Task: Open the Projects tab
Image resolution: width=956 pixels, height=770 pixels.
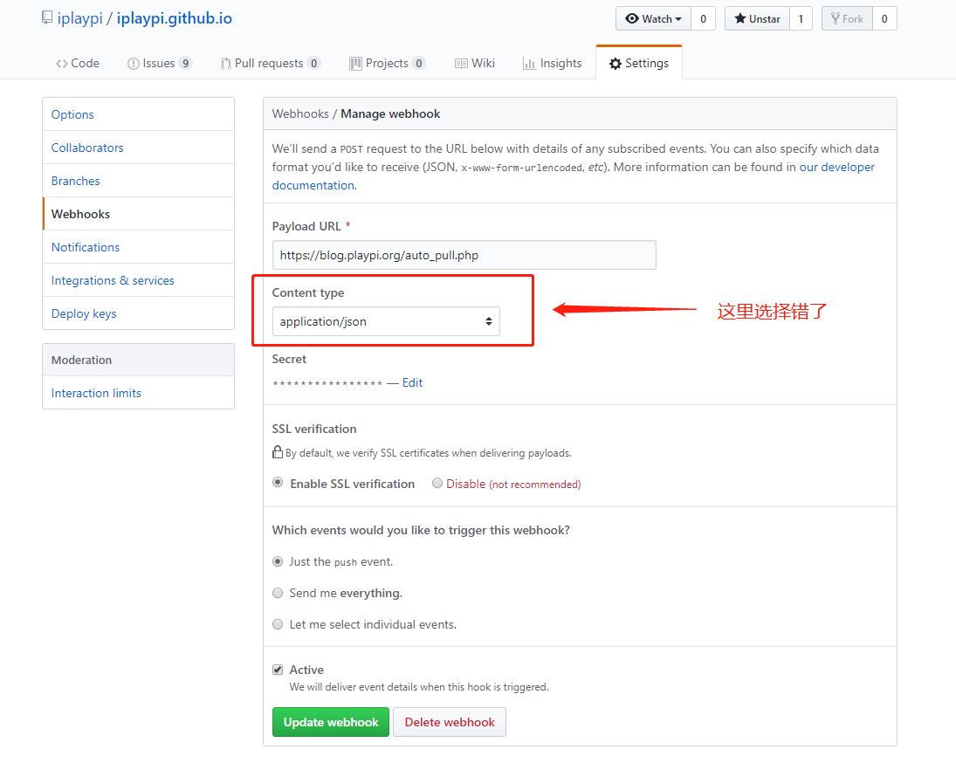Action: pos(387,64)
